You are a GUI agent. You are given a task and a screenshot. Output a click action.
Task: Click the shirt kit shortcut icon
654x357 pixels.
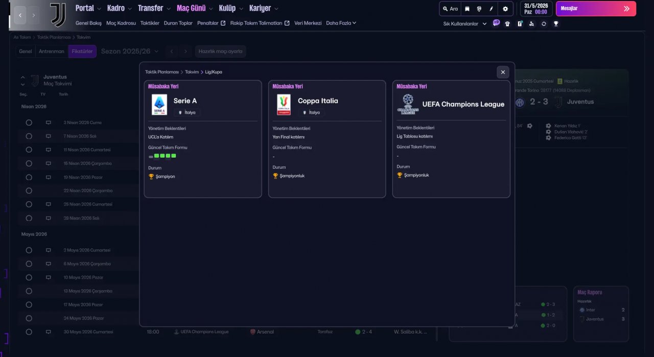tap(507, 23)
